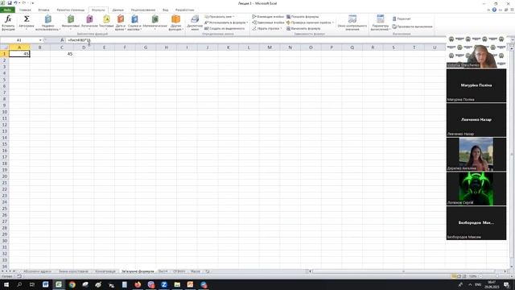The width and height of the screenshot is (515, 290).
Task: Select cell A1 containing 45
Action: (19, 54)
